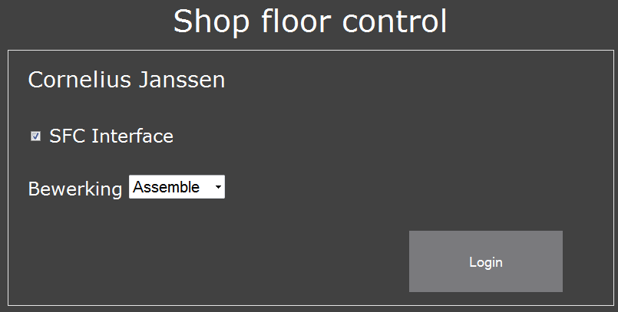Image resolution: width=618 pixels, height=312 pixels.
Task: Click the arrow on the Assemble combo box
Action: [x=219, y=187]
